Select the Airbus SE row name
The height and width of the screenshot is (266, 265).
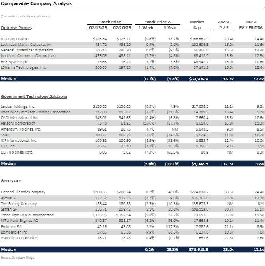click(x=9, y=198)
